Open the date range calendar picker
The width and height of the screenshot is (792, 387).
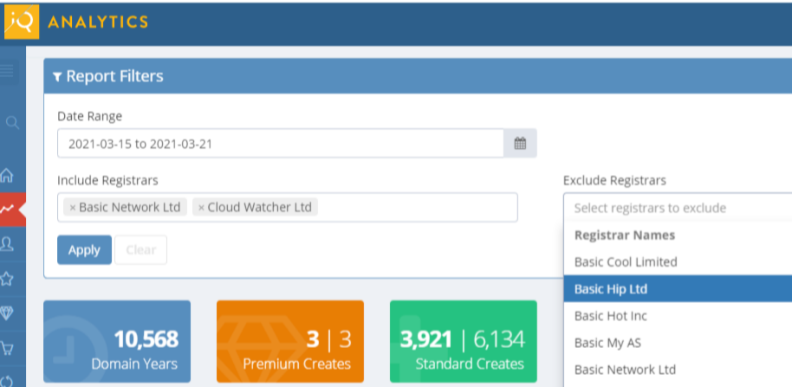pos(520,144)
